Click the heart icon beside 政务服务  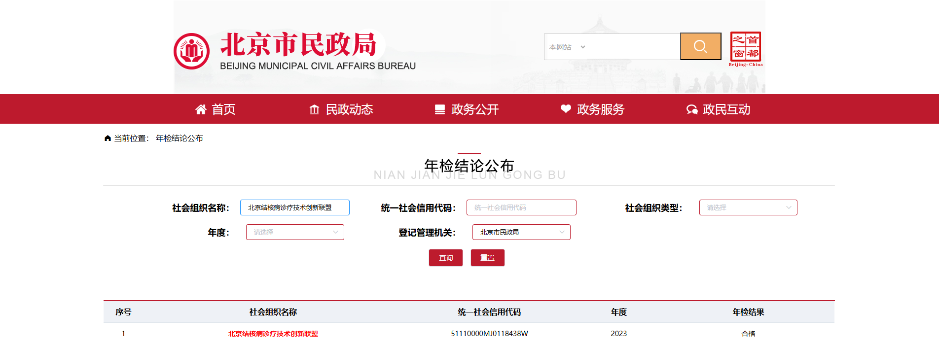click(x=566, y=109)
